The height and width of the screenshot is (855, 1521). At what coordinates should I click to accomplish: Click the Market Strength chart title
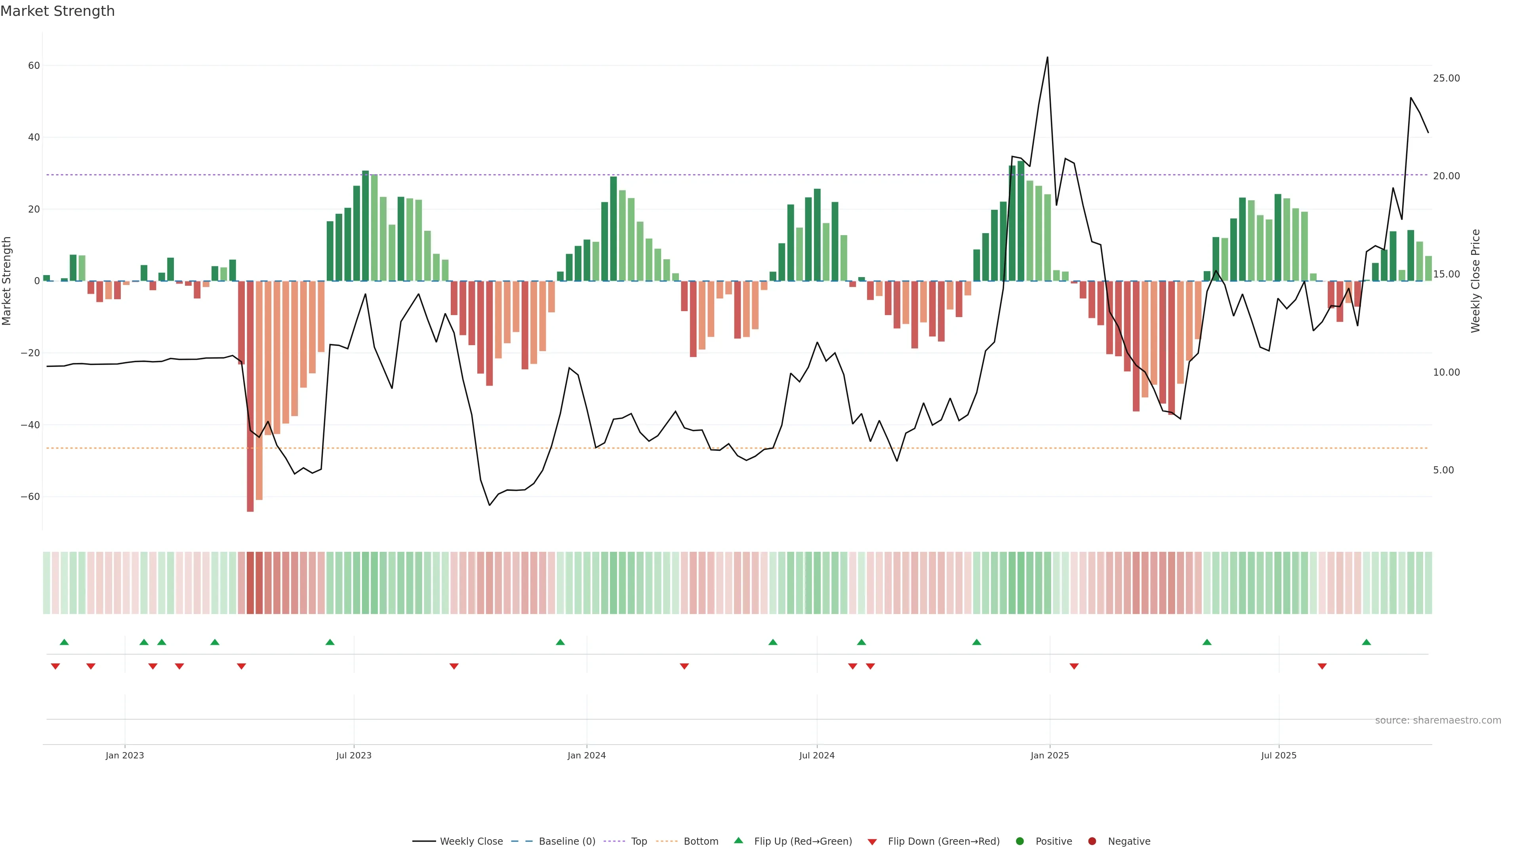coord(57,11)
